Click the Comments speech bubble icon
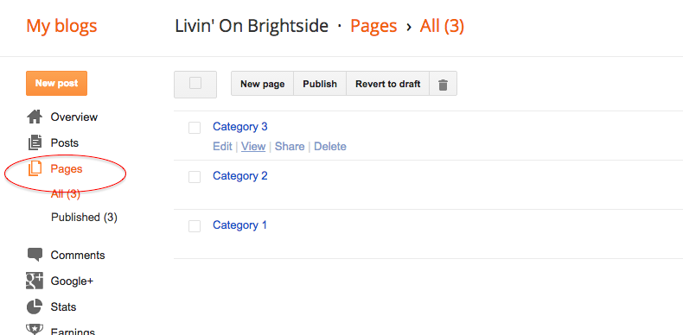 pyautogui.click(x=35, y=255)
